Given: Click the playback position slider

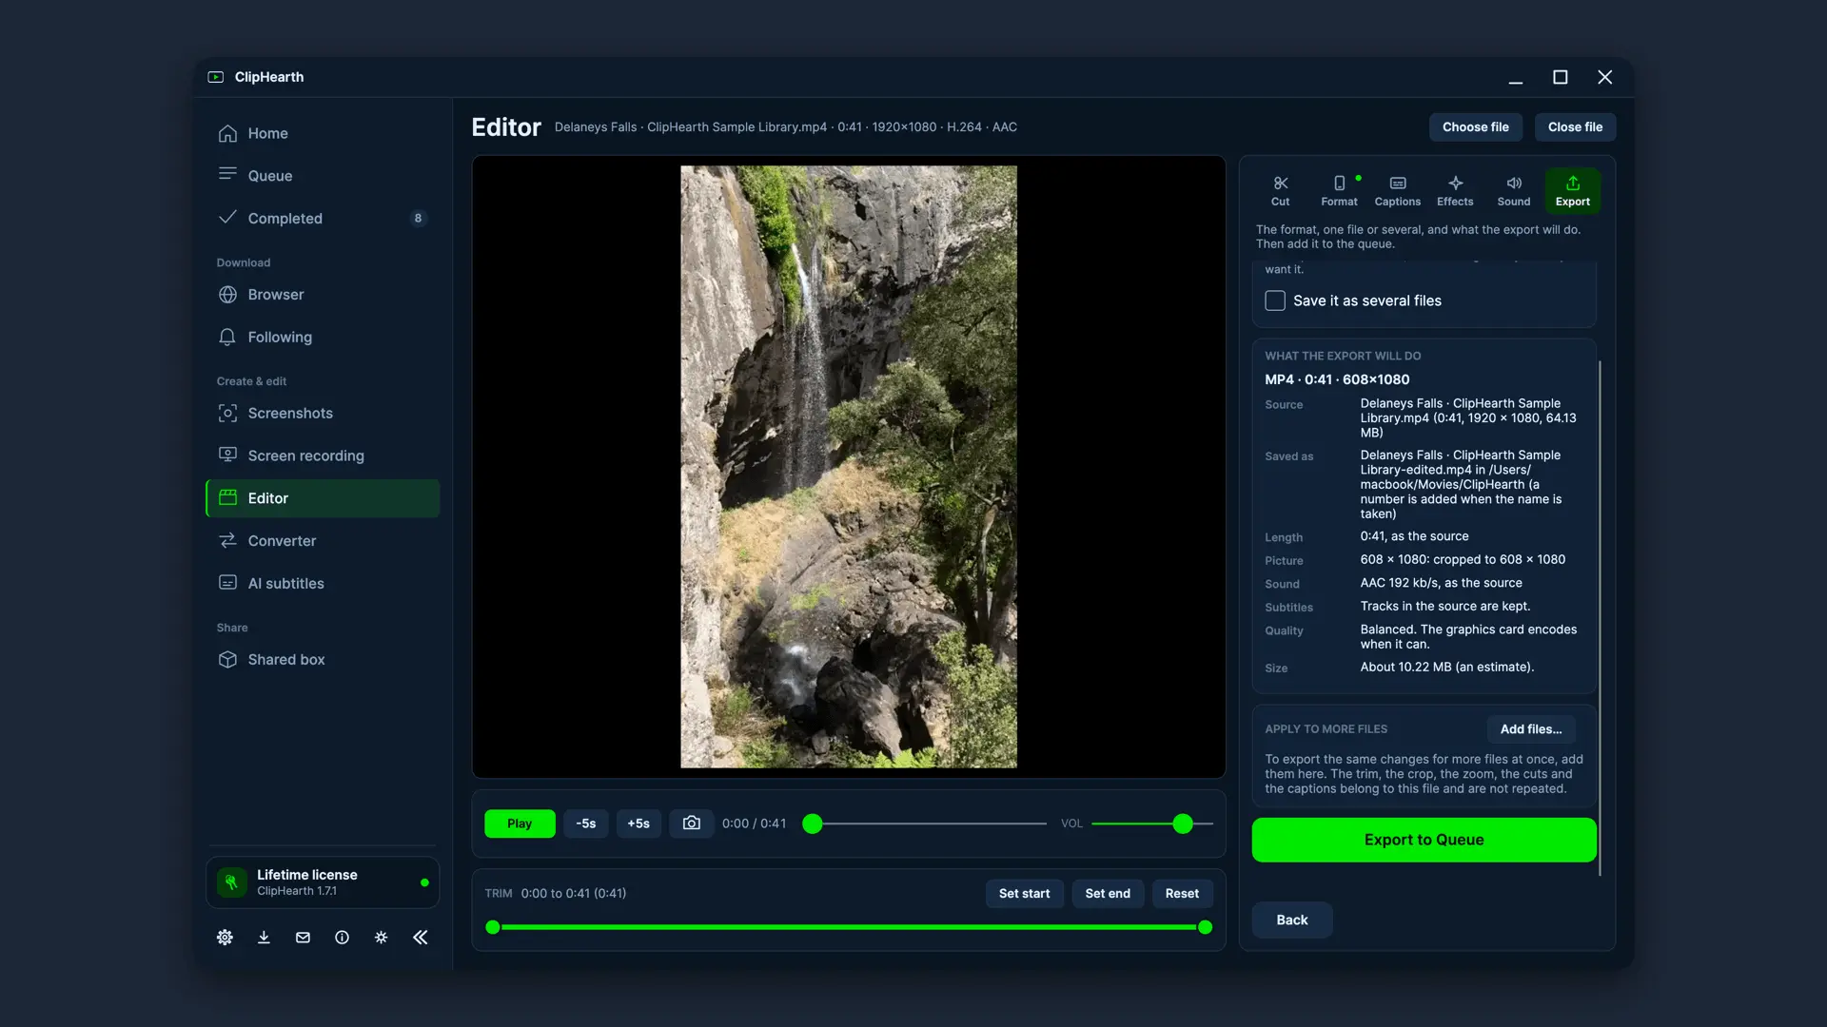Looking at the screenshot, I should click(924, 824).
